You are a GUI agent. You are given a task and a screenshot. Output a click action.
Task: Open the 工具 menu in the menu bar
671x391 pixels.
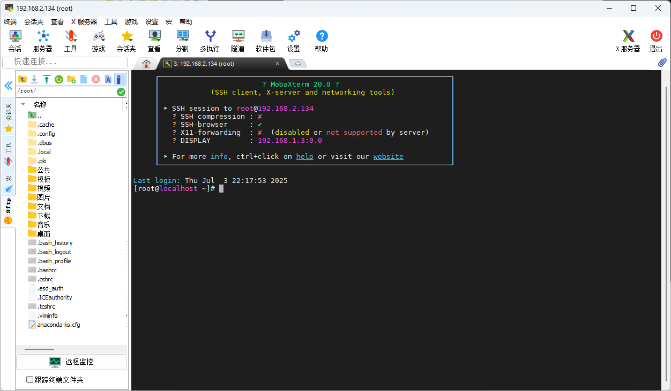(111, 22)
